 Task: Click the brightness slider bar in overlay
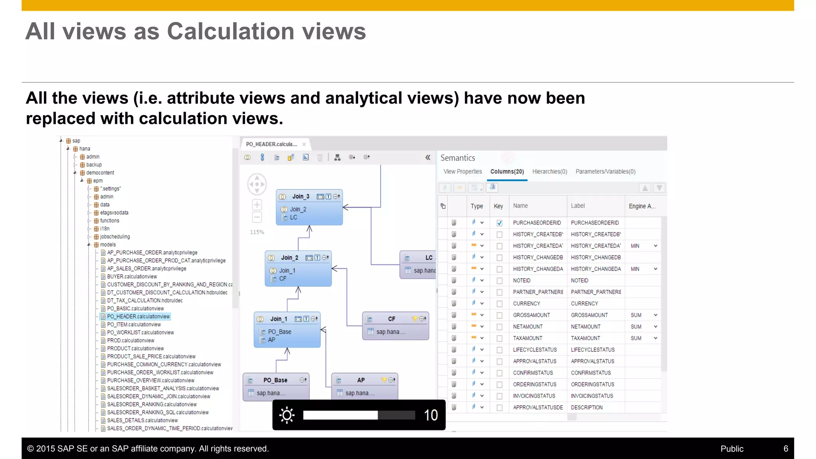click(x=359, y=415)
